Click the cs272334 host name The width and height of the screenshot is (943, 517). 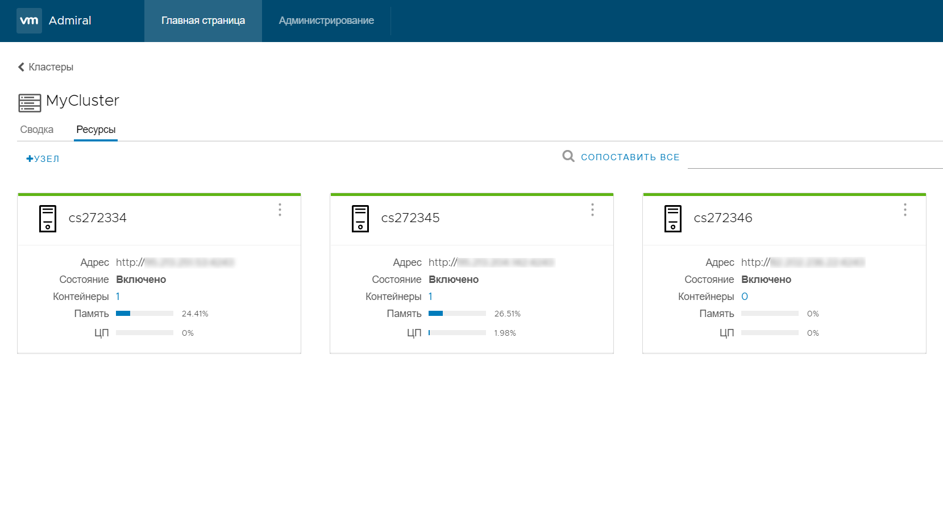tap(98, 218)
